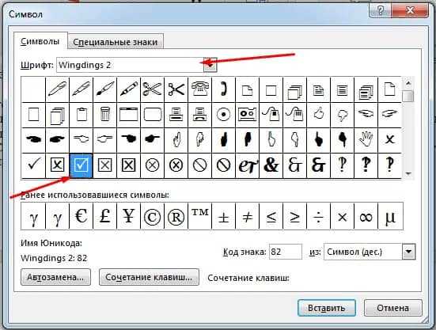The height and width of the screenshot is (330, 436).
Task: Select the plain check mark symbol
Action: [x=33, y=165]
